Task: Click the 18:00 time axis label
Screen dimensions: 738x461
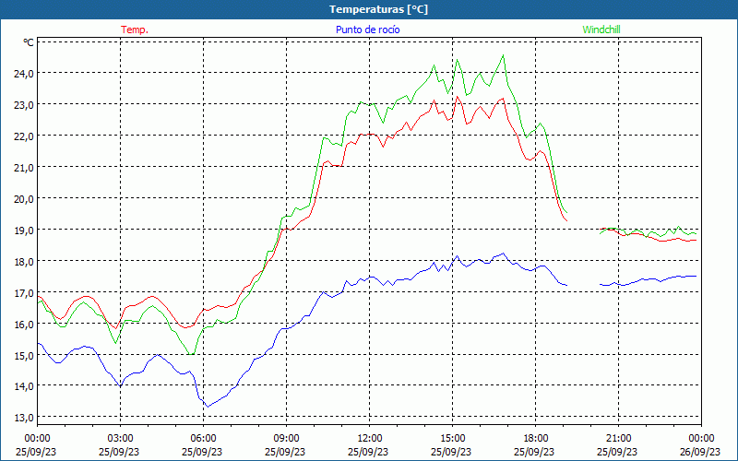Action: (535, 439)
